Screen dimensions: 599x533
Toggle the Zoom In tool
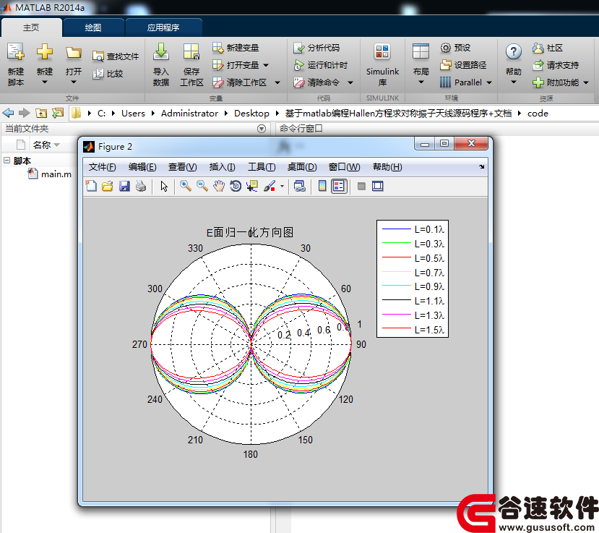click(x=186, y=186)
